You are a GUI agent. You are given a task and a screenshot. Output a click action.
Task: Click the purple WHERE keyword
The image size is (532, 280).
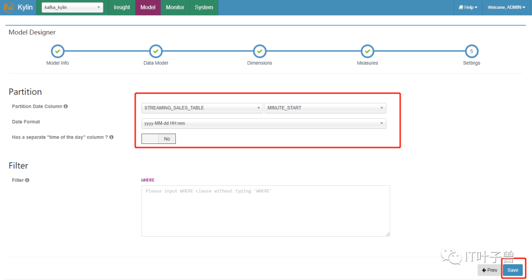148,180
